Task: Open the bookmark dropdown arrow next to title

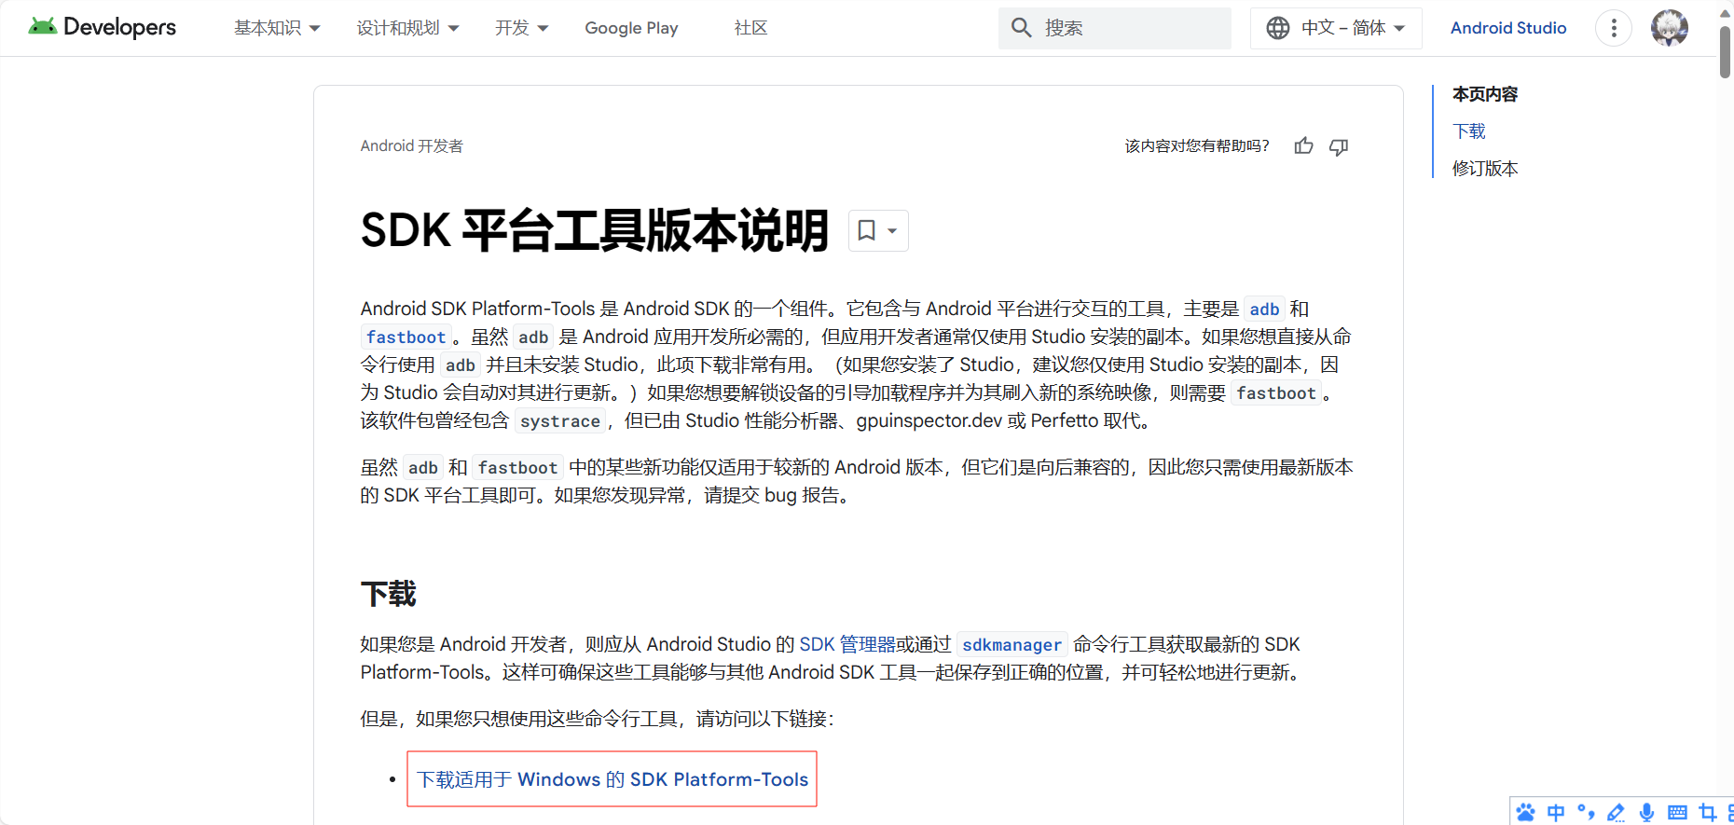Action: tap(892, 230)
